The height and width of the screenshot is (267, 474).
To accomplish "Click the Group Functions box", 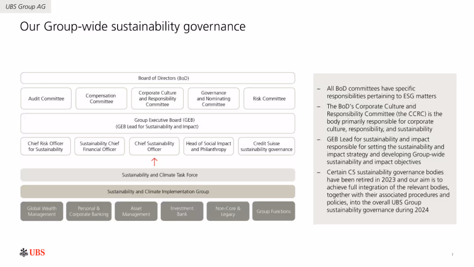I will [x=273, y=211].
